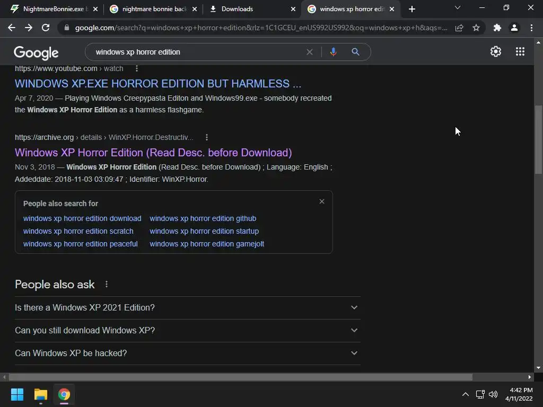Open options for the YouTube result
This screenshot has width=543, height=407.
137,68
